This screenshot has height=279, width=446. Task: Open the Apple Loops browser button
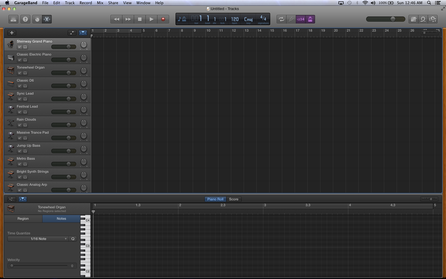423,19
